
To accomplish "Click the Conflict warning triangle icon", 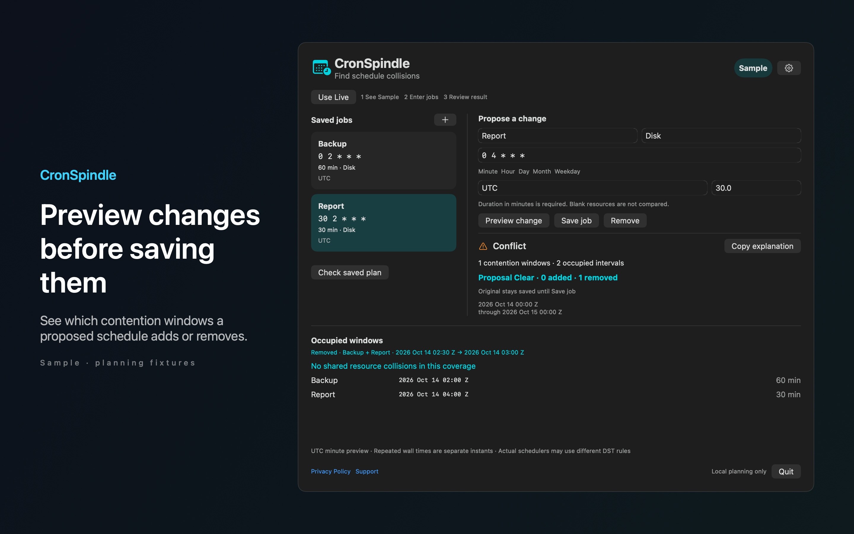I will [x=483, y=246].
